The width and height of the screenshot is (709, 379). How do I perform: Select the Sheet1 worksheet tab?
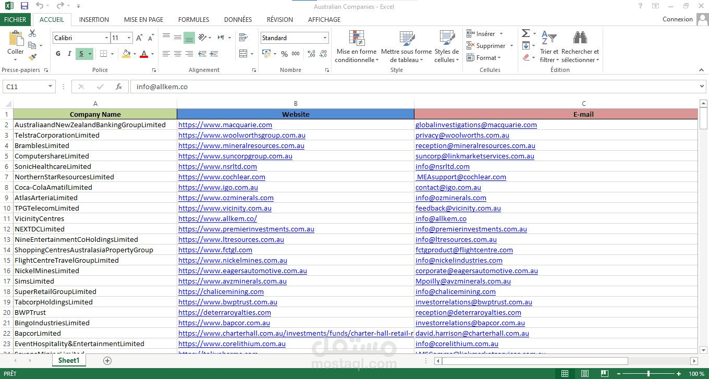point(69,360)
